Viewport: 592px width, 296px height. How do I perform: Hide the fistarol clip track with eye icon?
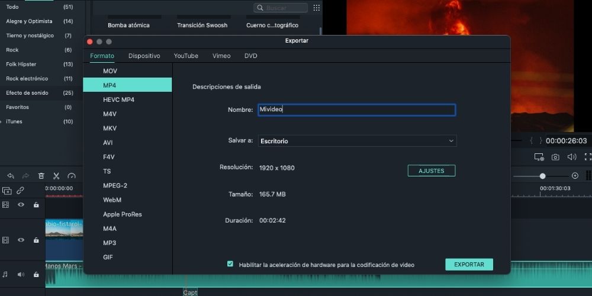[x=21, y=240]
